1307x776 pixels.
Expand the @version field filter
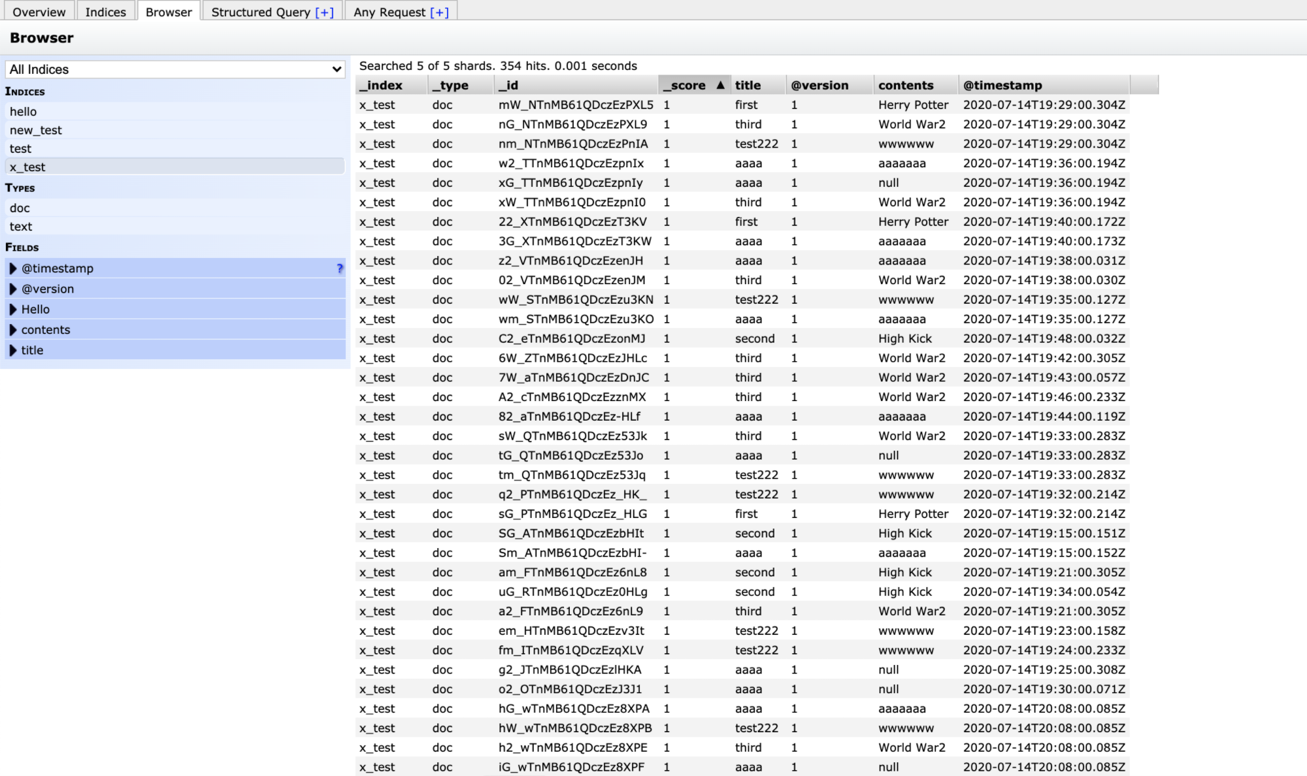pyautogui.click(x=13, y=289)
